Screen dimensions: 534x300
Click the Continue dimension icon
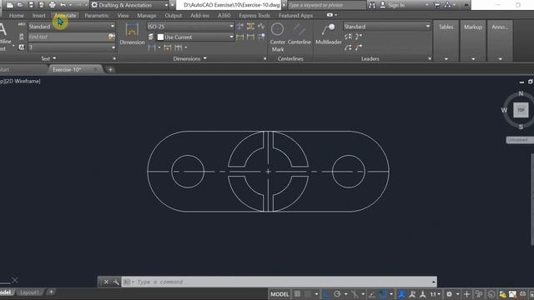pos(178,47)
